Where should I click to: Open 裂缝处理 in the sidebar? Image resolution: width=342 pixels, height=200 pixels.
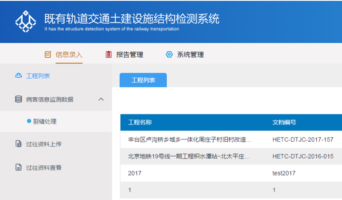[x=44, y=121]
